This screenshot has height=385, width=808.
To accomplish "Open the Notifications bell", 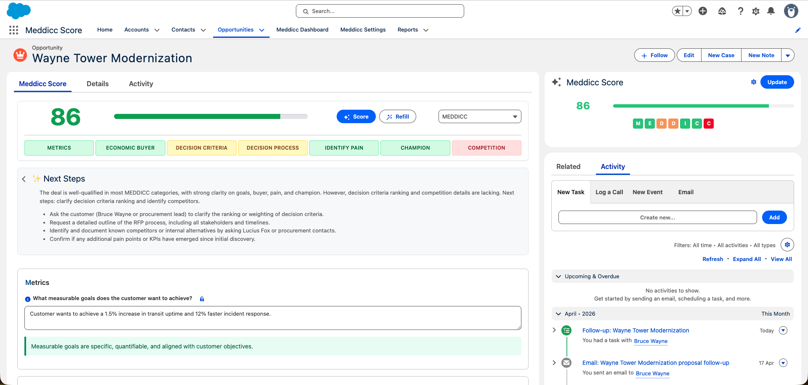I will 771,11.
